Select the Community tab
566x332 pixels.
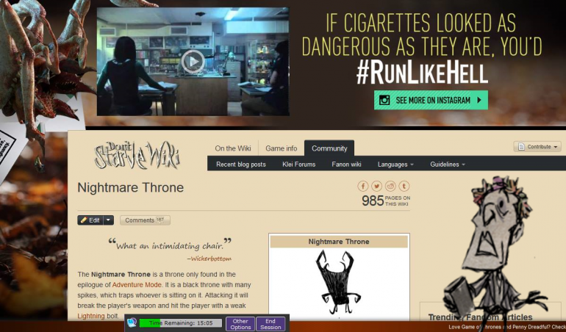pos(329,148)
